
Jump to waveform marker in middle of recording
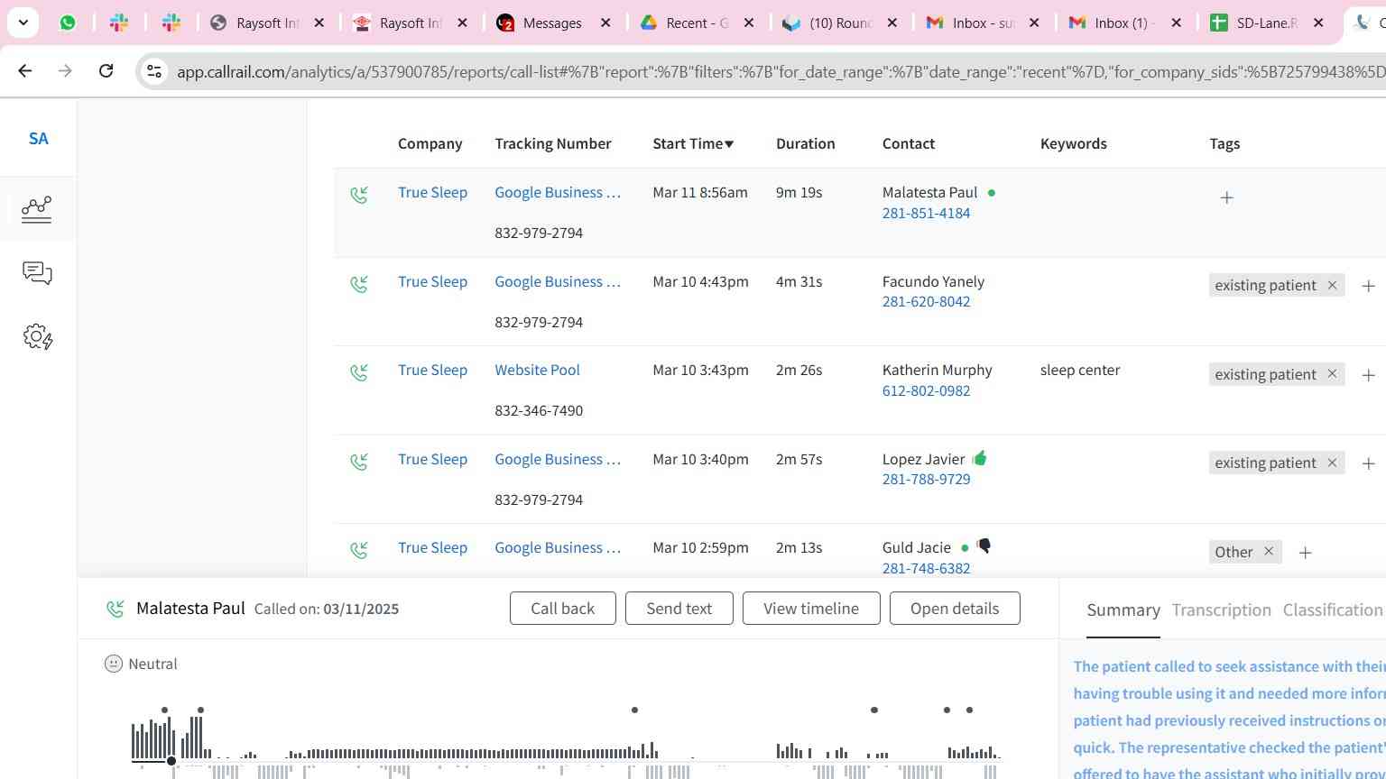(x=634, y=710)
